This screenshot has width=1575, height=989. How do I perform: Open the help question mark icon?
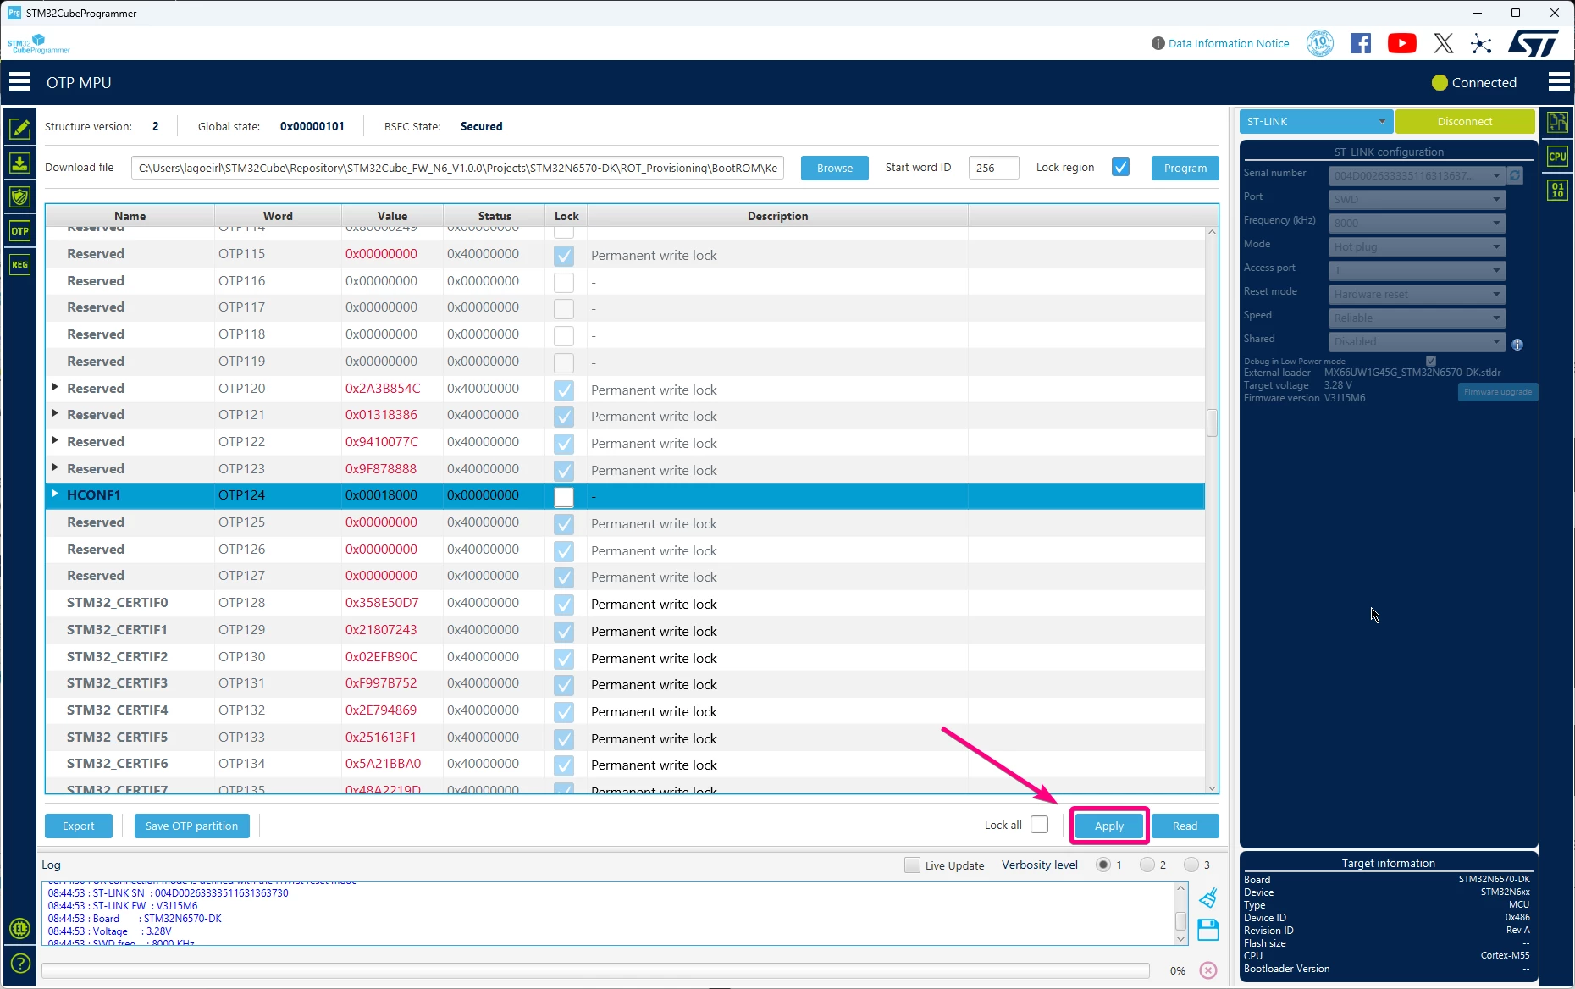click(20, 964)
